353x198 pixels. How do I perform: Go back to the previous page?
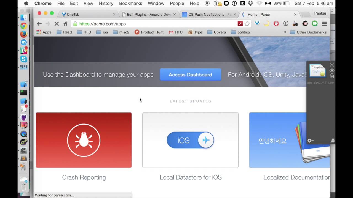tap(39, 24)
